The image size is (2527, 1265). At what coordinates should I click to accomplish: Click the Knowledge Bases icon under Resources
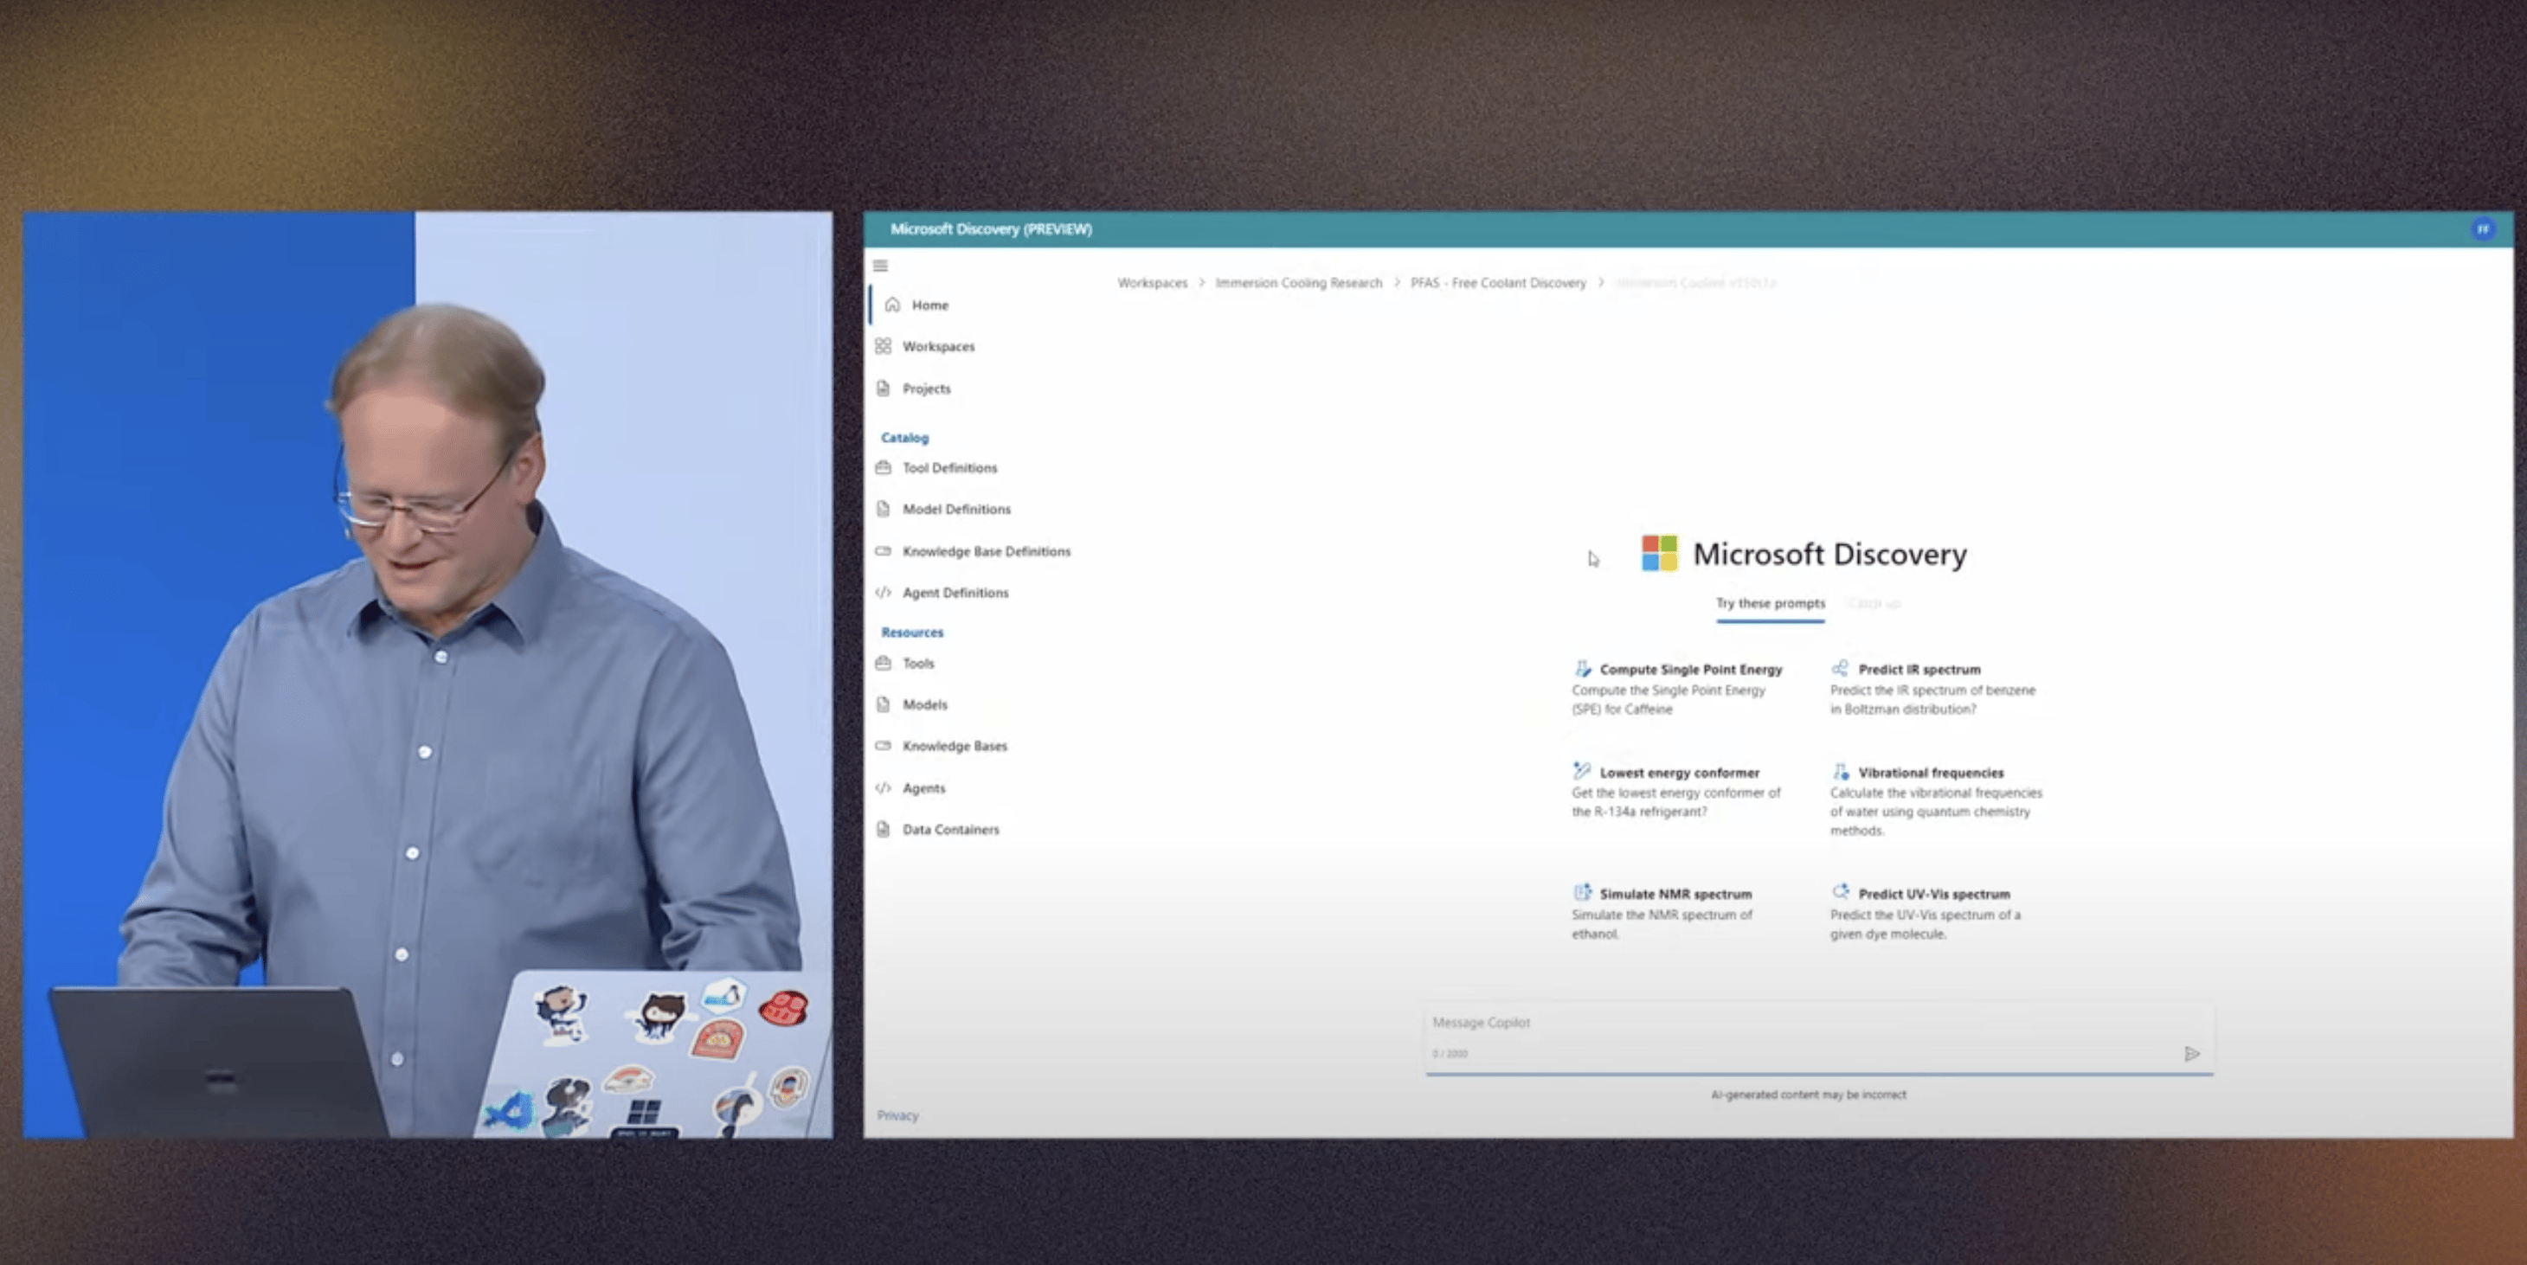pyautogui.click(x=883, y=745)
